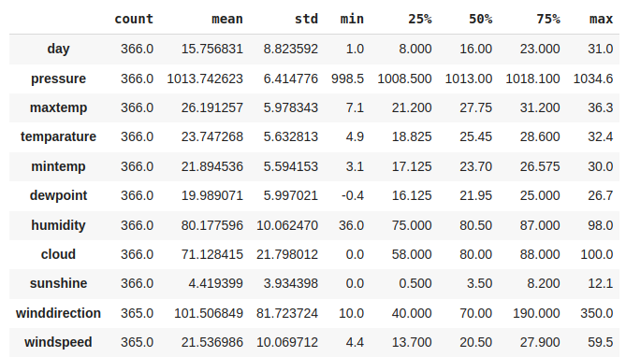The height and width of the screenshot is (357, 626).
Task: Click dewpoint min value -0.4
Action: pos(353,195)
